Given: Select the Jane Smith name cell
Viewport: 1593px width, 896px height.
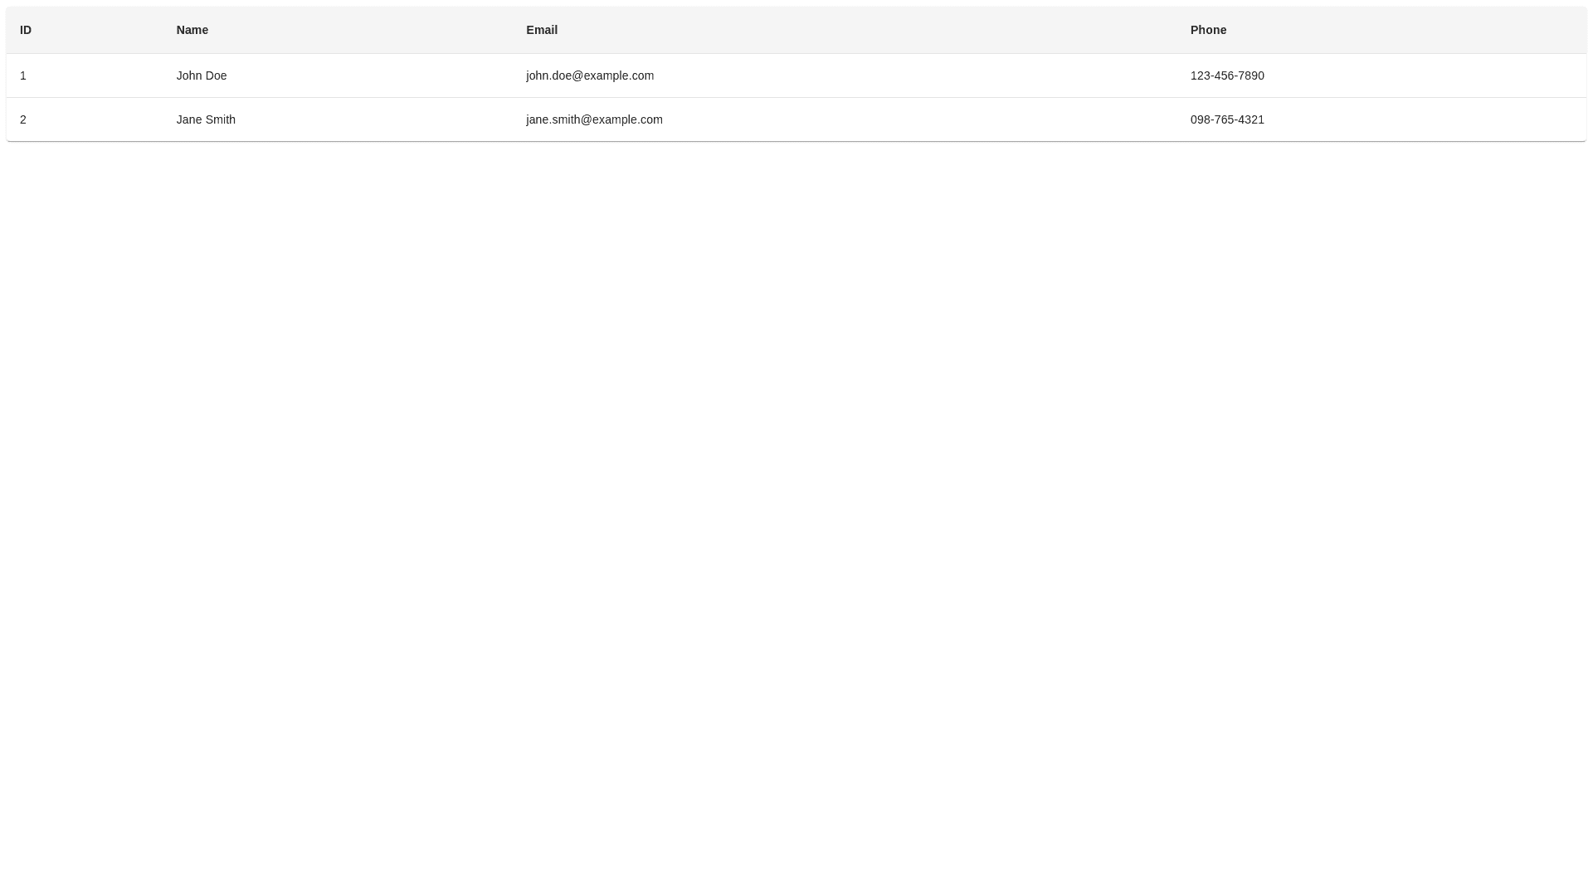Looking at the screenshot, I should [206, 119].
